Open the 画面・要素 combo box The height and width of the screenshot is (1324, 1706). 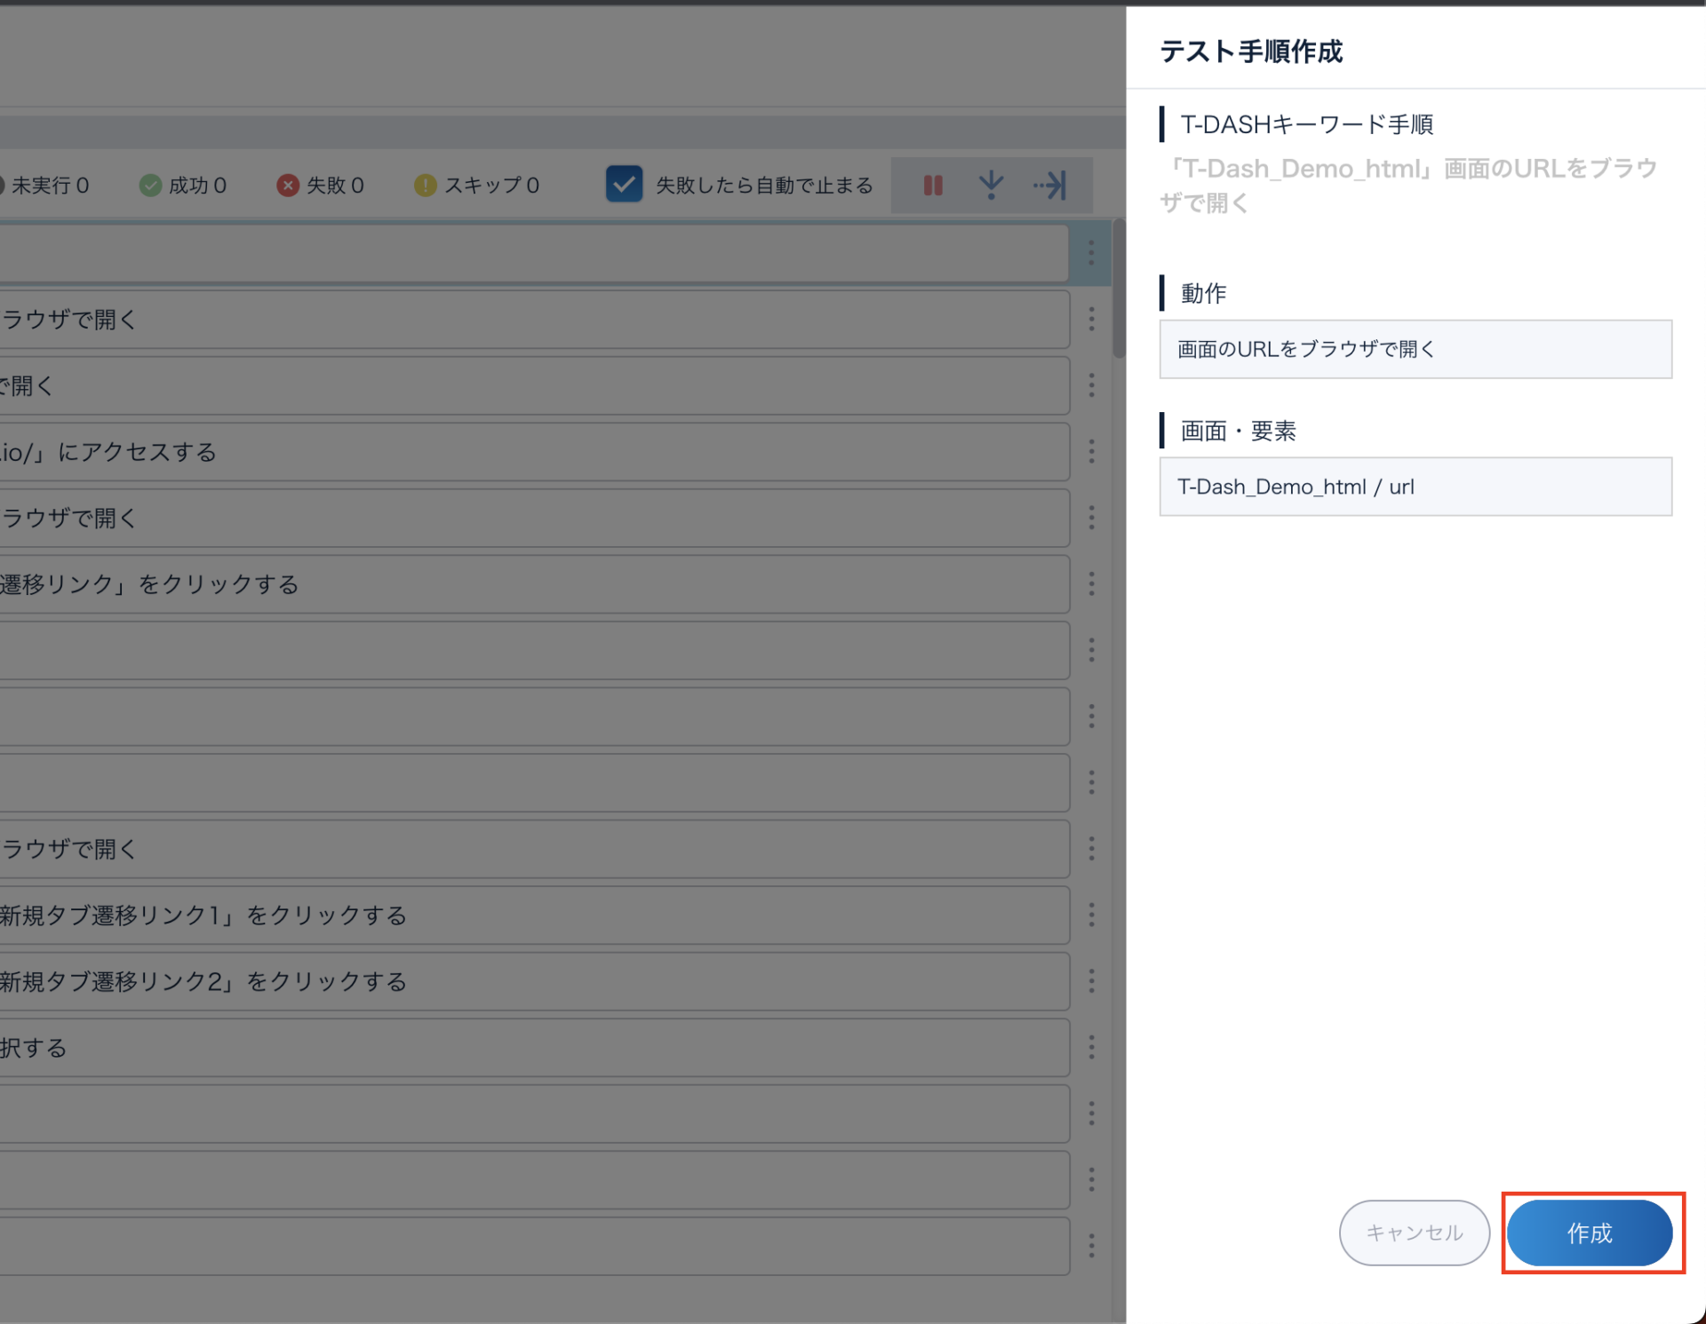click(x=1415, y=487)
